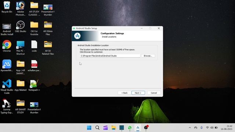This screenshot has width=235, height=132.
Task: Launch Visual Studio Code shortcut
Action: (x=7, y=87)
